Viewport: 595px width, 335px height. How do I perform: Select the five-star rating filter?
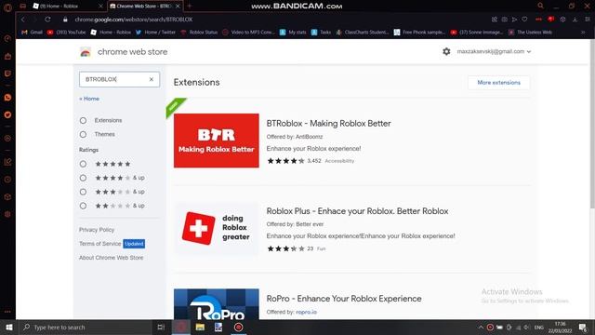coord(83,164)
